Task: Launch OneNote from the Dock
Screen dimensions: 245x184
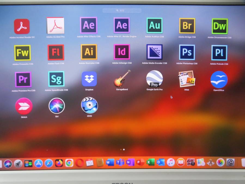Action: [130, 162]
